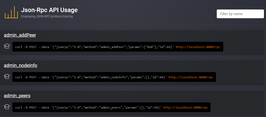Click the localhost URL in admin_peers command
This screenshot has width=266, height=117.
186,107
